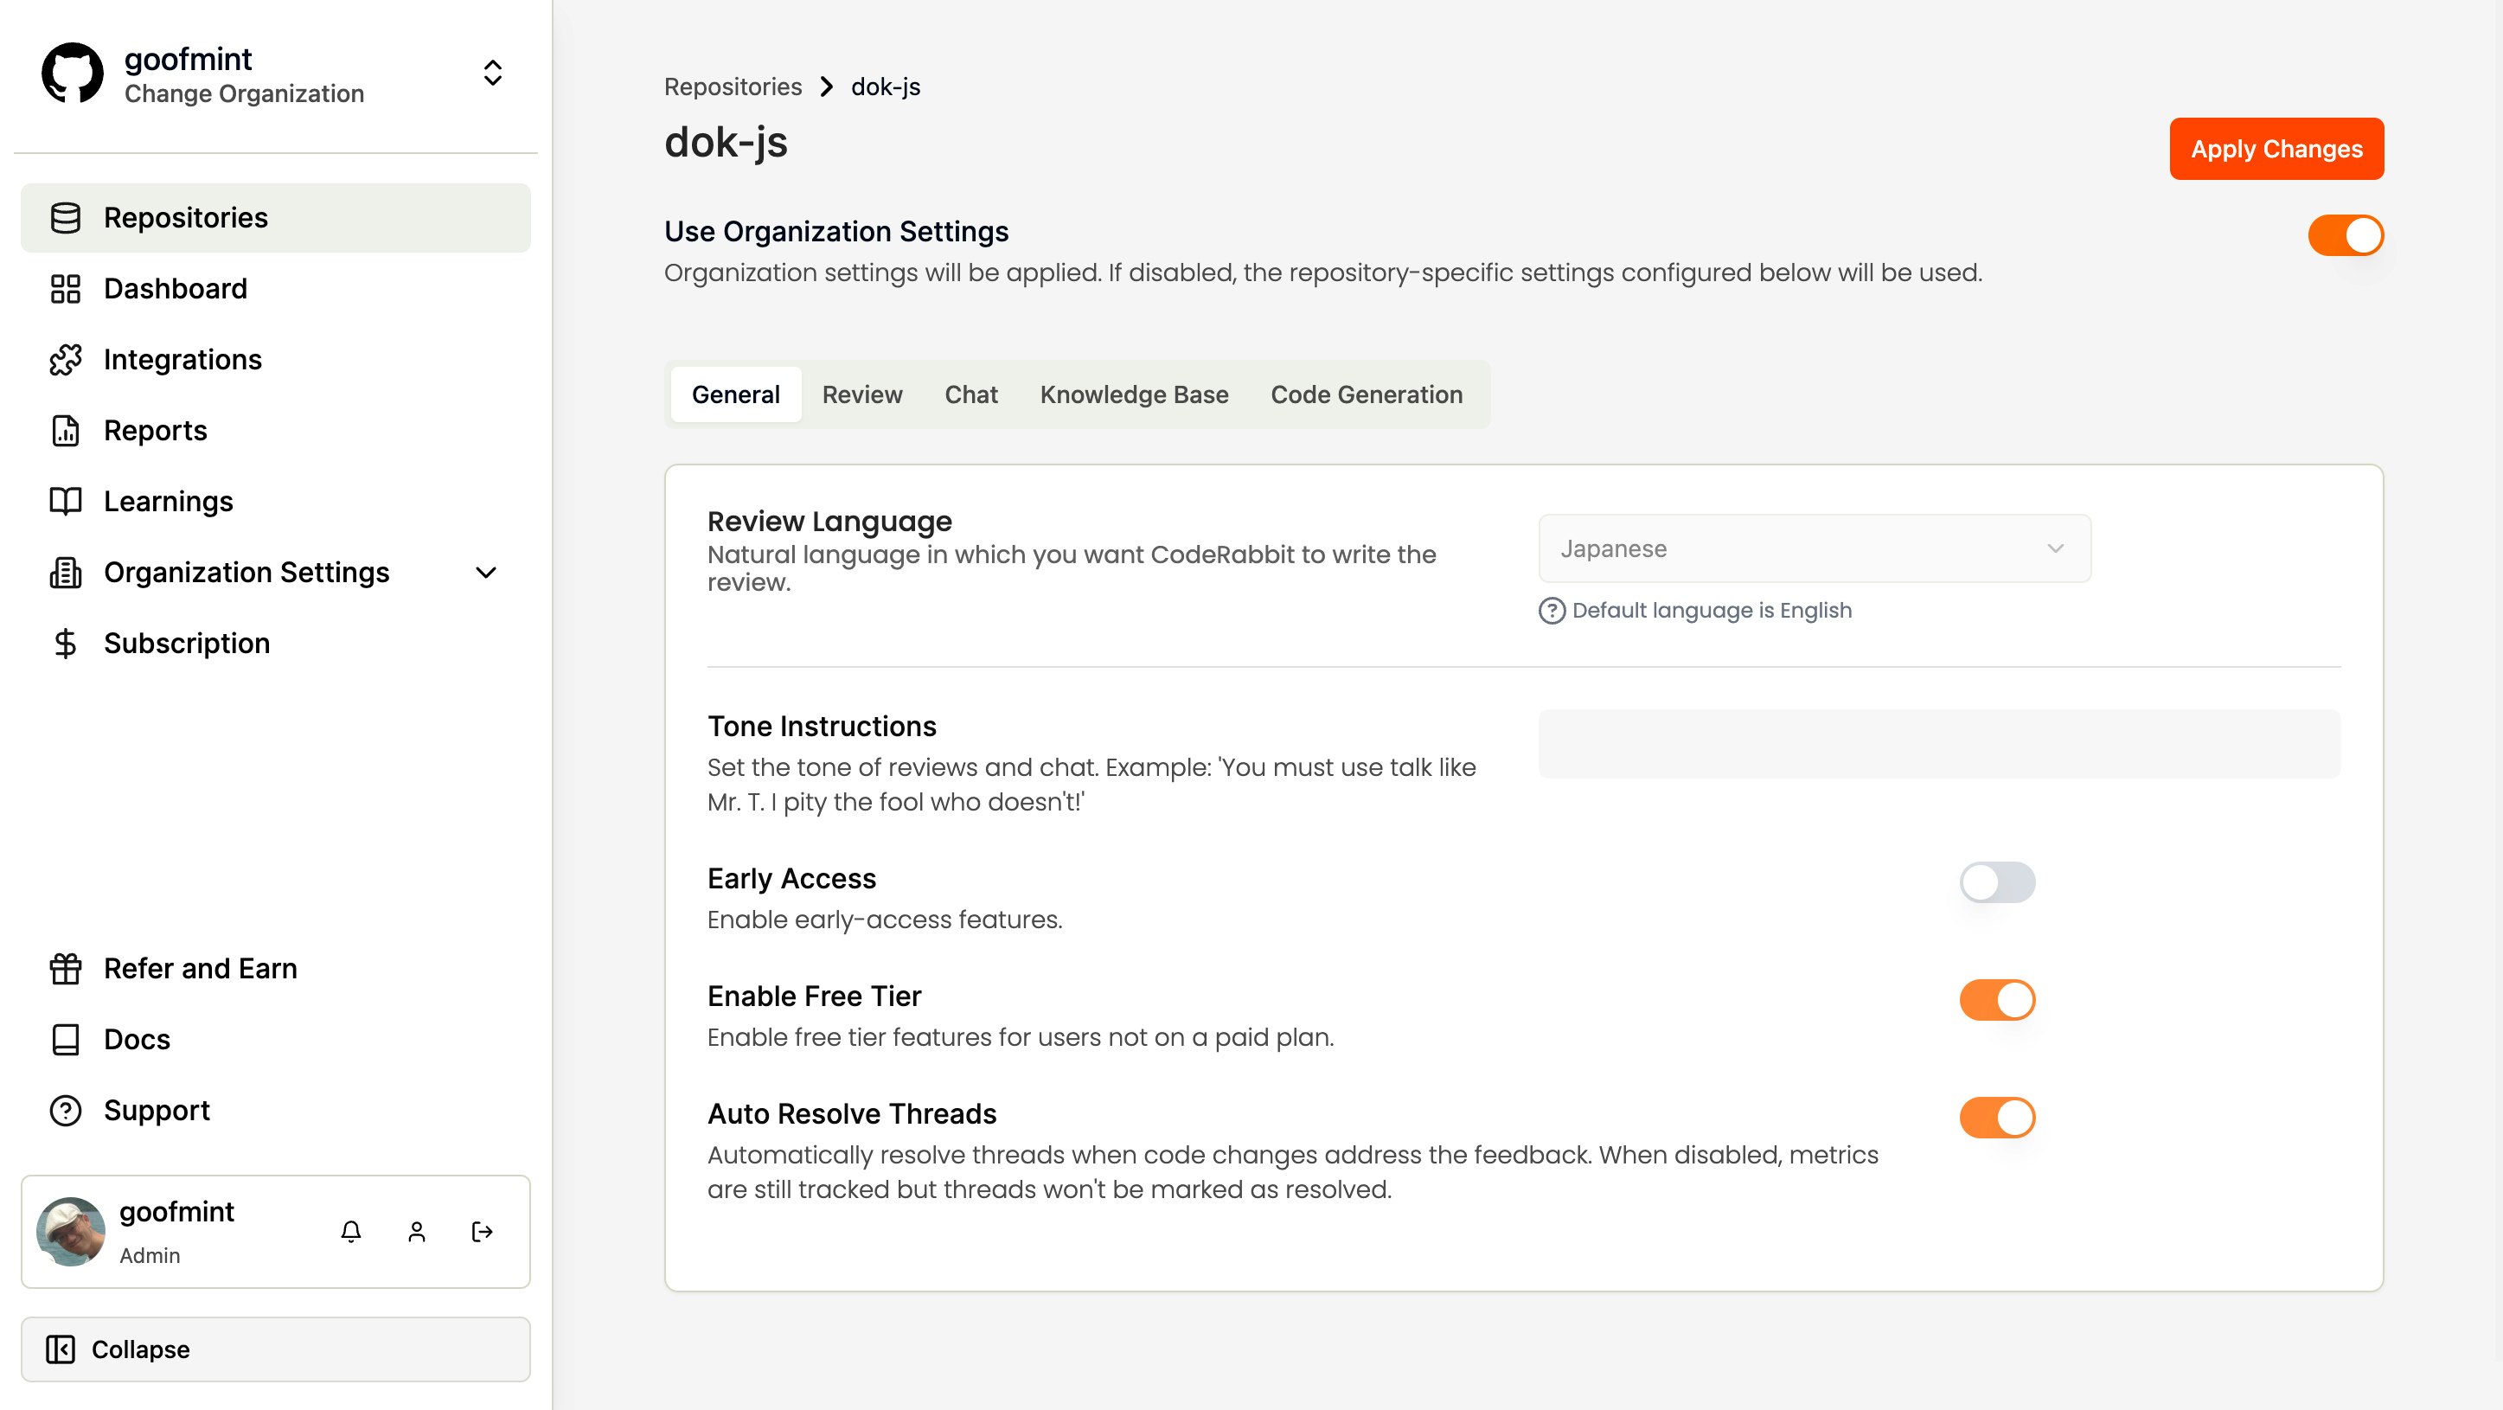Navigate back via the Repositories breadcrumb
This screenshot has height=1410, width=2503.
coord(733,87)
